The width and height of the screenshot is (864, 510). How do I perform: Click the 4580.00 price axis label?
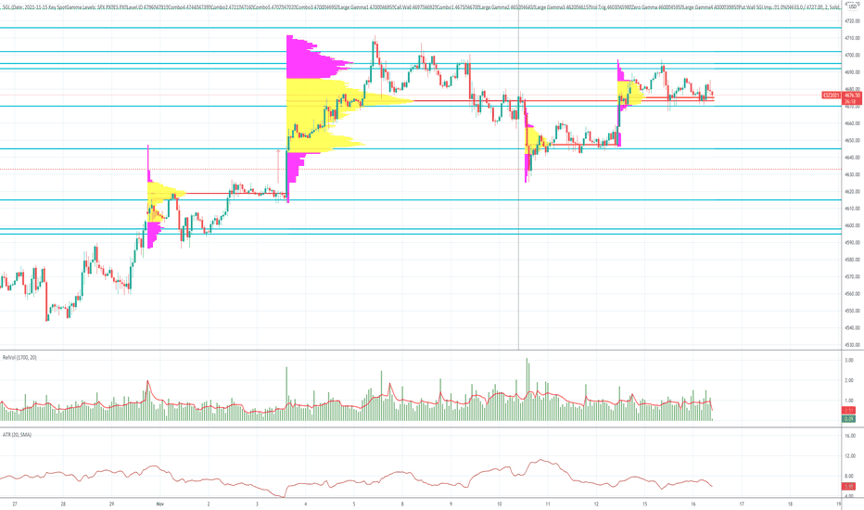pyautogui.click(x=852, y=260)
